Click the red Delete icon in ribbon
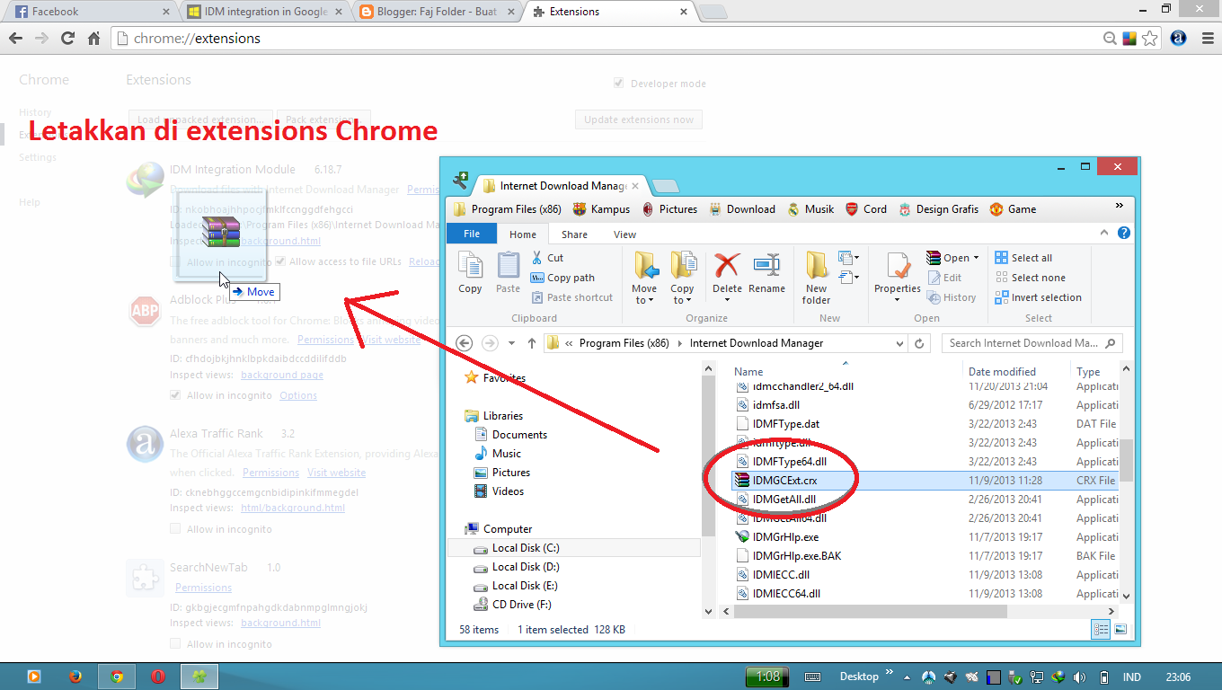The image size is (1222, 690). tap(726, 265)
